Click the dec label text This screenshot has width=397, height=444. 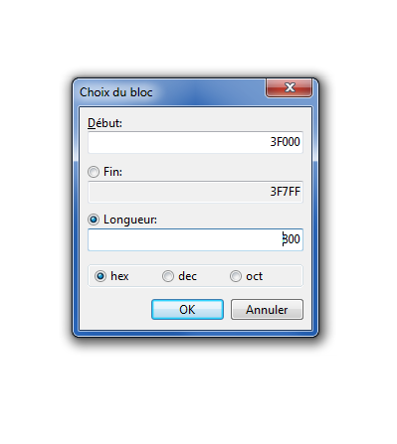point(187,276)
